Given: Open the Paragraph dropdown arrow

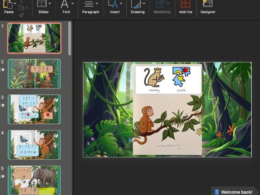Looking at the screenshot, I should click(x=97, y=3).
